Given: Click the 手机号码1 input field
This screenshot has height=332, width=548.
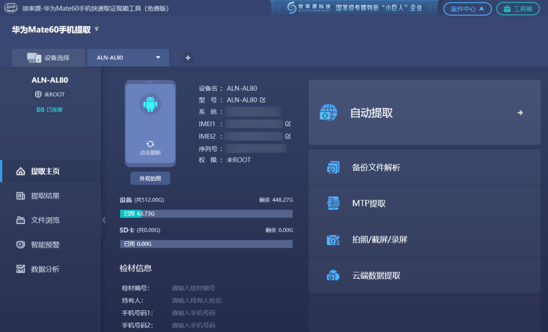Looking at the screenshot, I should (x=193, y=313).
